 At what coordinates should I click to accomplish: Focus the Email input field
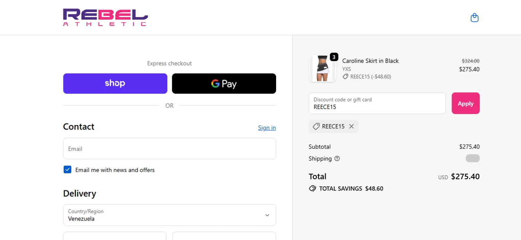point(169,149)
